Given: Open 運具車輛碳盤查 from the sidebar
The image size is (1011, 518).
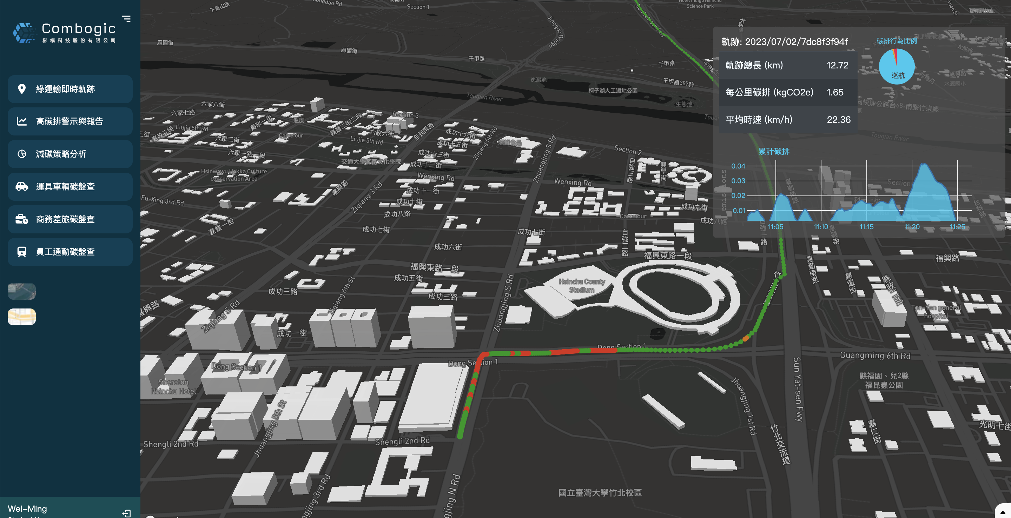Looking at the screenshot, I should (70, 186).
